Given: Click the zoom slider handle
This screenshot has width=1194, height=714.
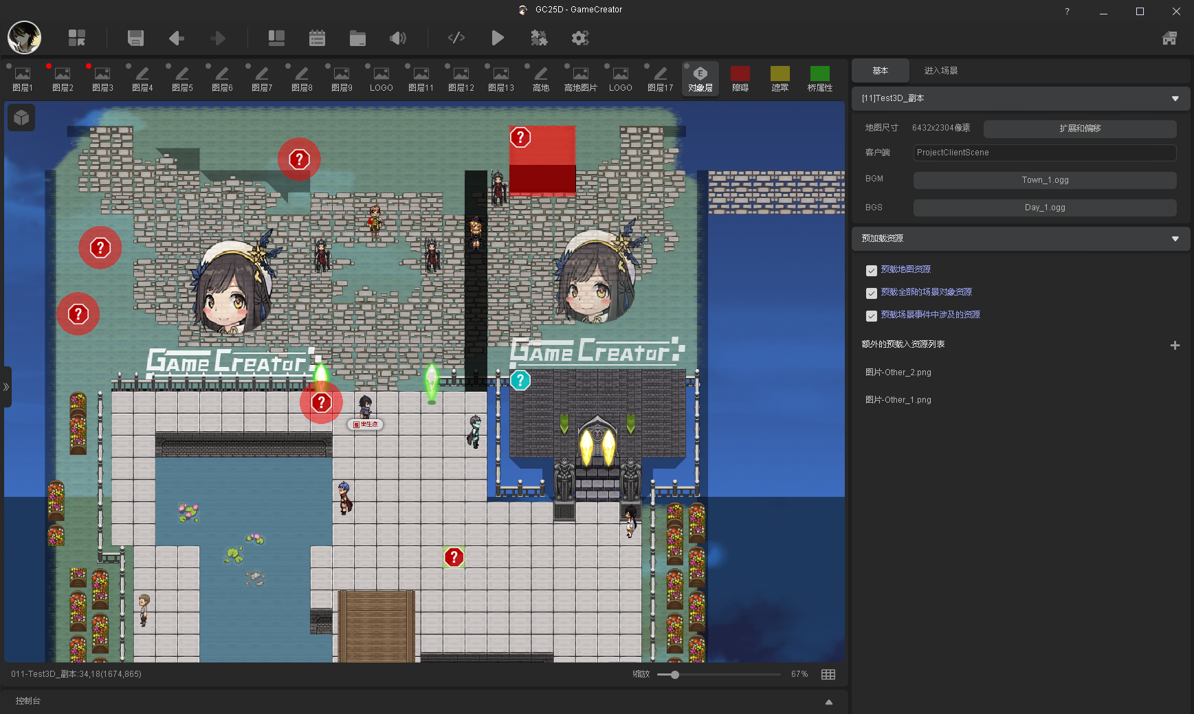Looking at the screenshot, I should click(x=675, y=674).
